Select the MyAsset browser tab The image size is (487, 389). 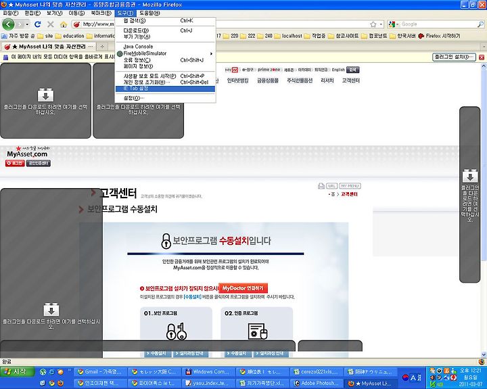pyautogui.click(x=48, y=47)
